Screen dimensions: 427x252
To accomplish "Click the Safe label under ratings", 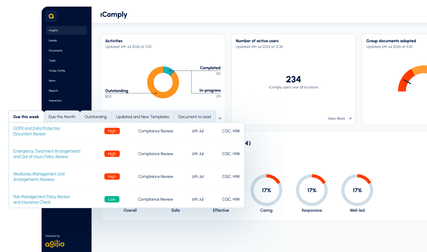I will coord(175,210).
